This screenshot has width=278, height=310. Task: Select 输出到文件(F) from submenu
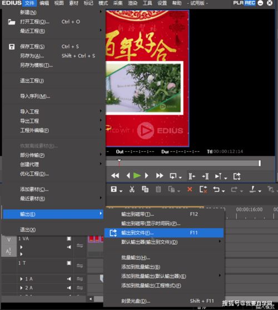164,233
